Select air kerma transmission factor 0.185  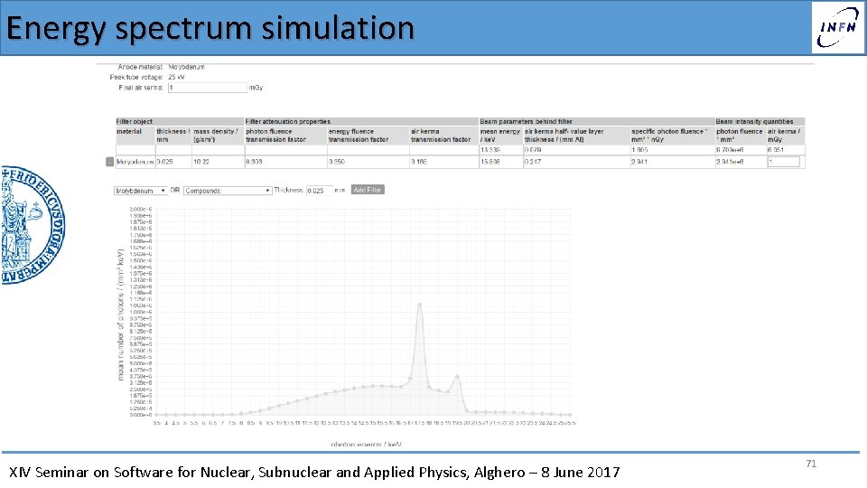point(419,162)
